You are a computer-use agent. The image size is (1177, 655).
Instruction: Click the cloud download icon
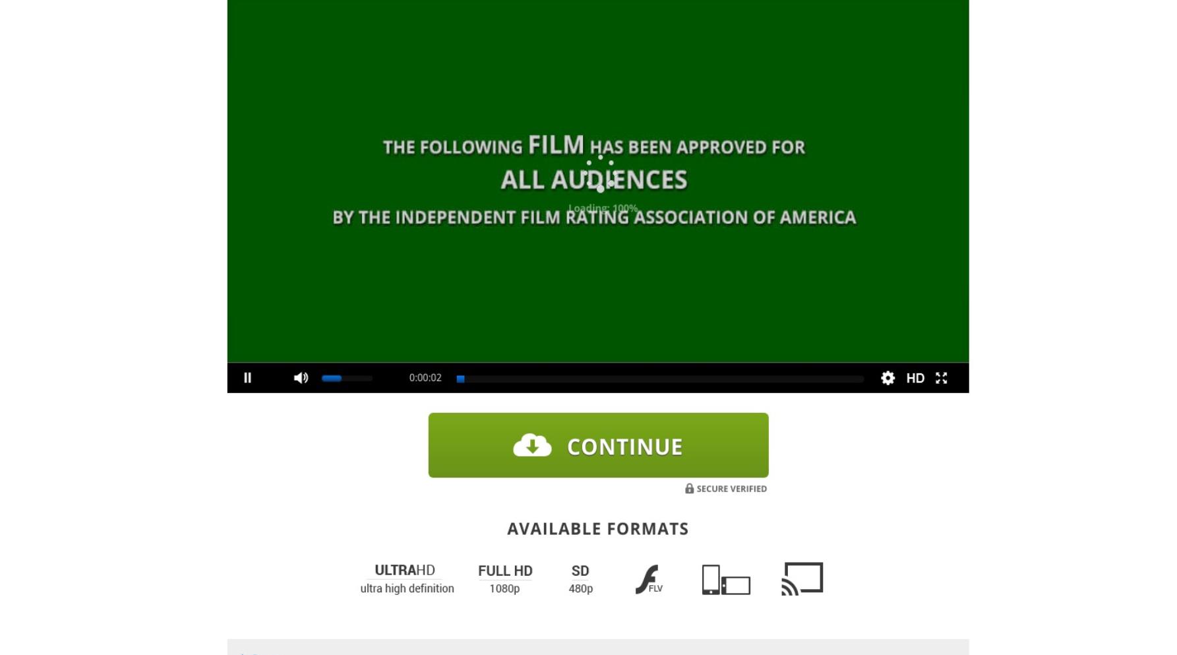(x=532, y=445)
